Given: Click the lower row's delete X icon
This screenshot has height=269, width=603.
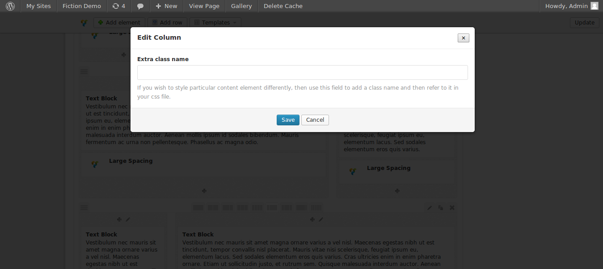Looking at the screenshot, I should pyautogui.click(x=452, y=207).
